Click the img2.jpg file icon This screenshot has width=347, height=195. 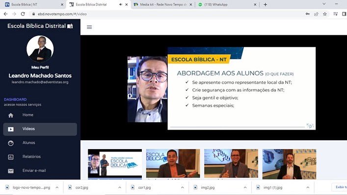point(195,187)
